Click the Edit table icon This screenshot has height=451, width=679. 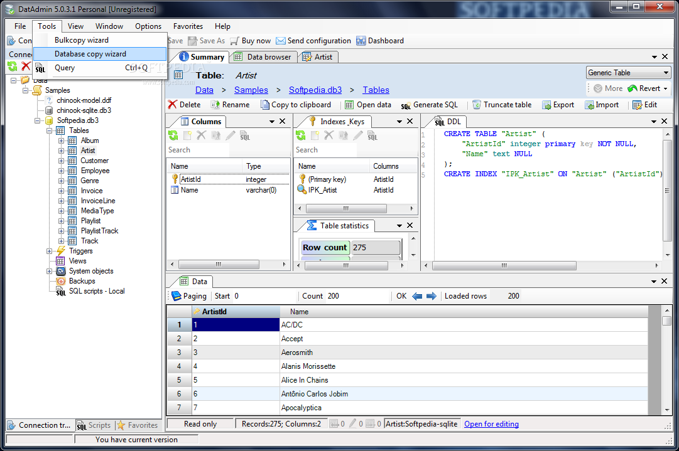637,105
